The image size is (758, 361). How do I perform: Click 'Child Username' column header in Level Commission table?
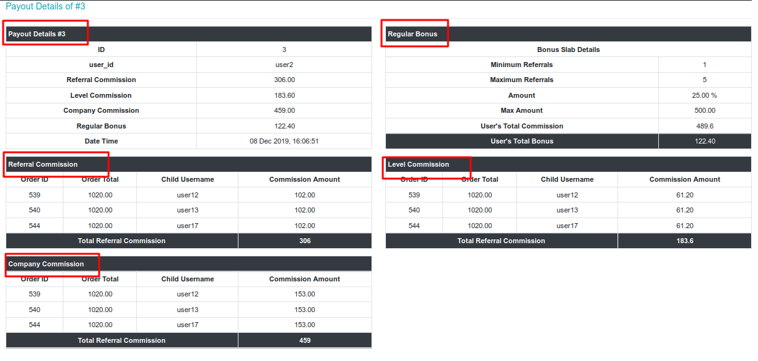(x=567, y=179)
